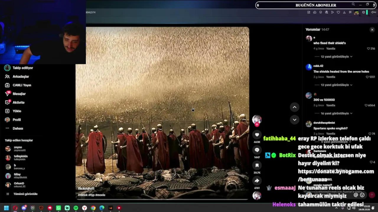Expand Dahası (More) menu
Viewport: 378px width, 212px height.
14,128
